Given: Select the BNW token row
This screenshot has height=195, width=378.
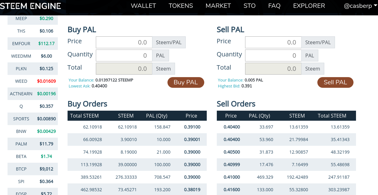Looking at the screenshot, I should [33, 131].
